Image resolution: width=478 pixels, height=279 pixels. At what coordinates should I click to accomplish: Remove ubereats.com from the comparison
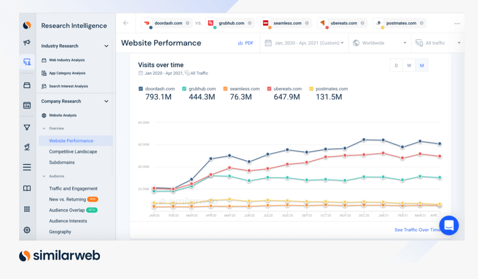tap(362, 23)
